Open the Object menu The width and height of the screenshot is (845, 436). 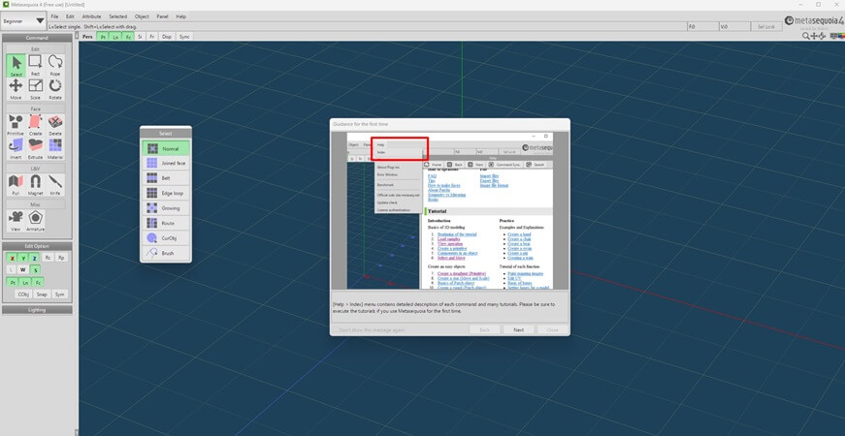(143, 16)
